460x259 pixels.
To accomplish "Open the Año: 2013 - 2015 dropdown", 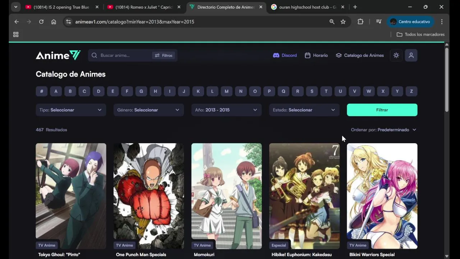I will [x=226, y=110].
